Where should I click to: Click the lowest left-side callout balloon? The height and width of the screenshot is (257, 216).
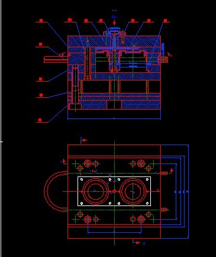40,120
